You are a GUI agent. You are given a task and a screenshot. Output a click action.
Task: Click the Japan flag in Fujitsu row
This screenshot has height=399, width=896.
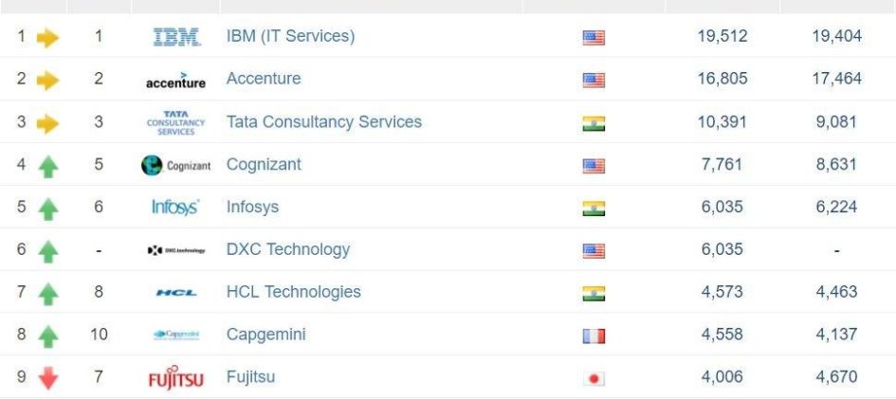point(594,378)
